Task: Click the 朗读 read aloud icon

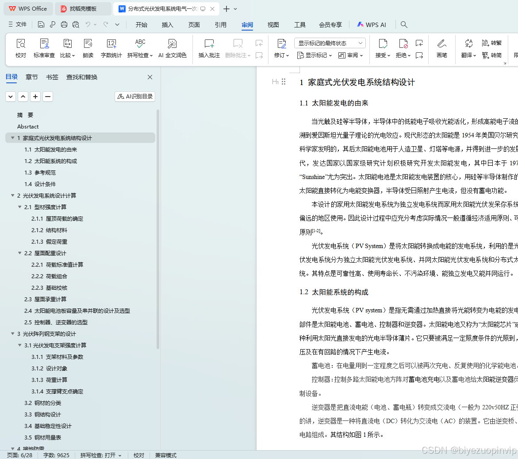Action: 88,48
